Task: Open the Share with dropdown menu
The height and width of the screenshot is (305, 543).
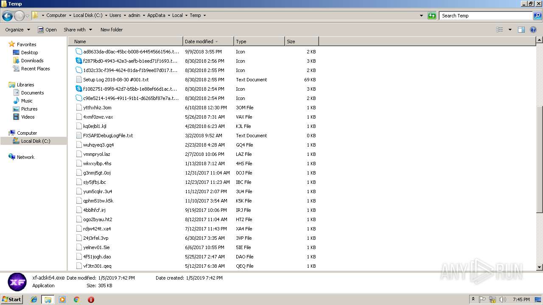Action: [x=78, y=30]
